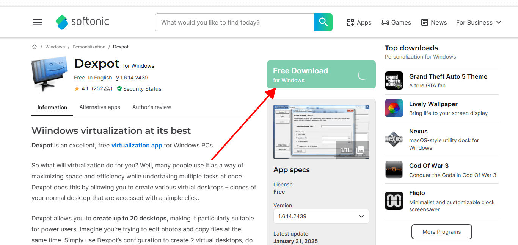Click the search input field
This screenshot has width=518, height=245.
(x=235, y=22)
